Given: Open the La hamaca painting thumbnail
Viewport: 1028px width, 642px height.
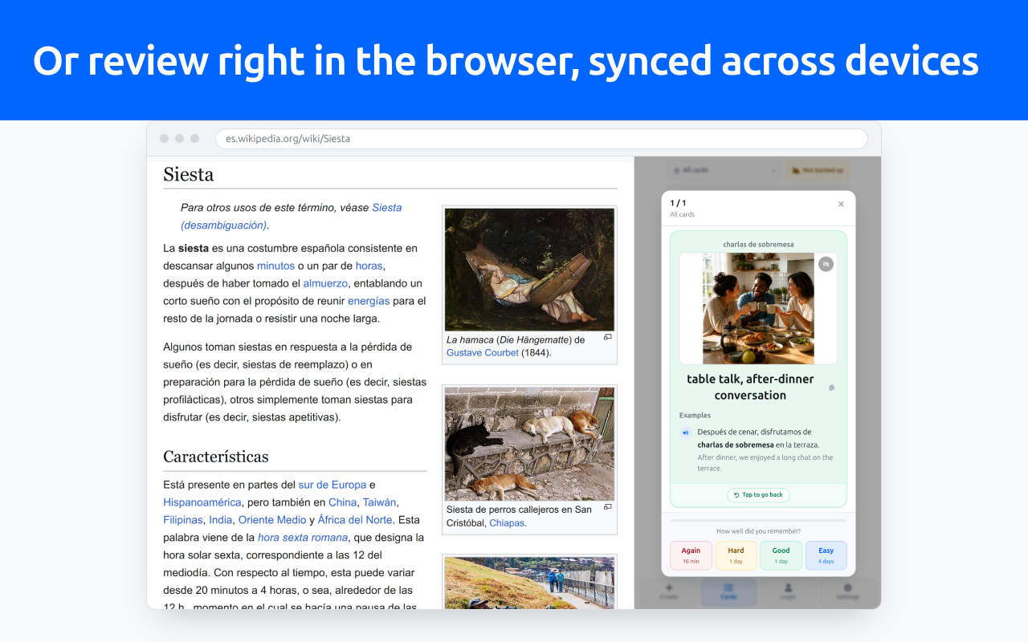Looking at the screenshot, I should [529, 270].
